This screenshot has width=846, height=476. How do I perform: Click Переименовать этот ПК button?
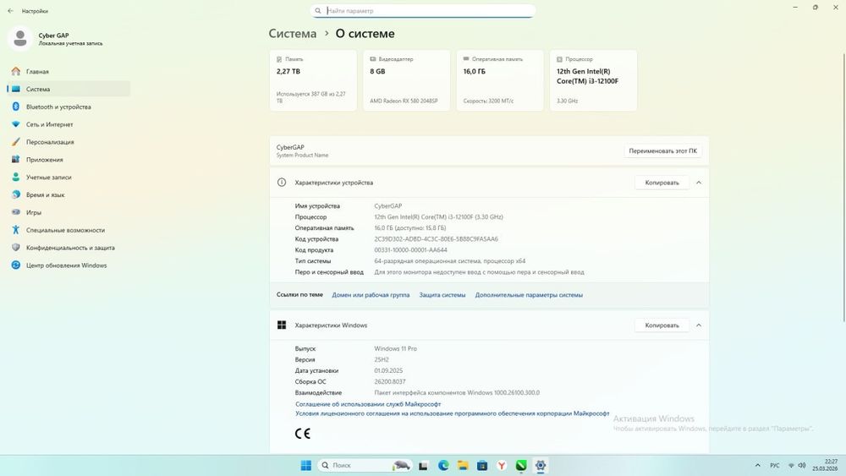pos(662,151)
